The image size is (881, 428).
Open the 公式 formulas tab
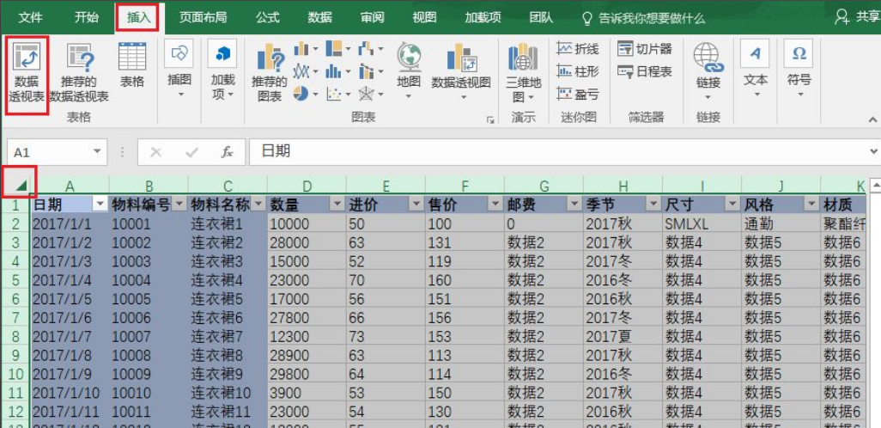[267, 17]
